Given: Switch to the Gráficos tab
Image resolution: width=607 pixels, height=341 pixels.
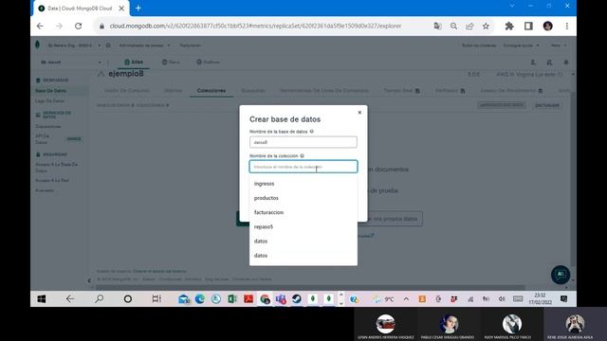Looking at the screenshot, I should pos(208,62).
